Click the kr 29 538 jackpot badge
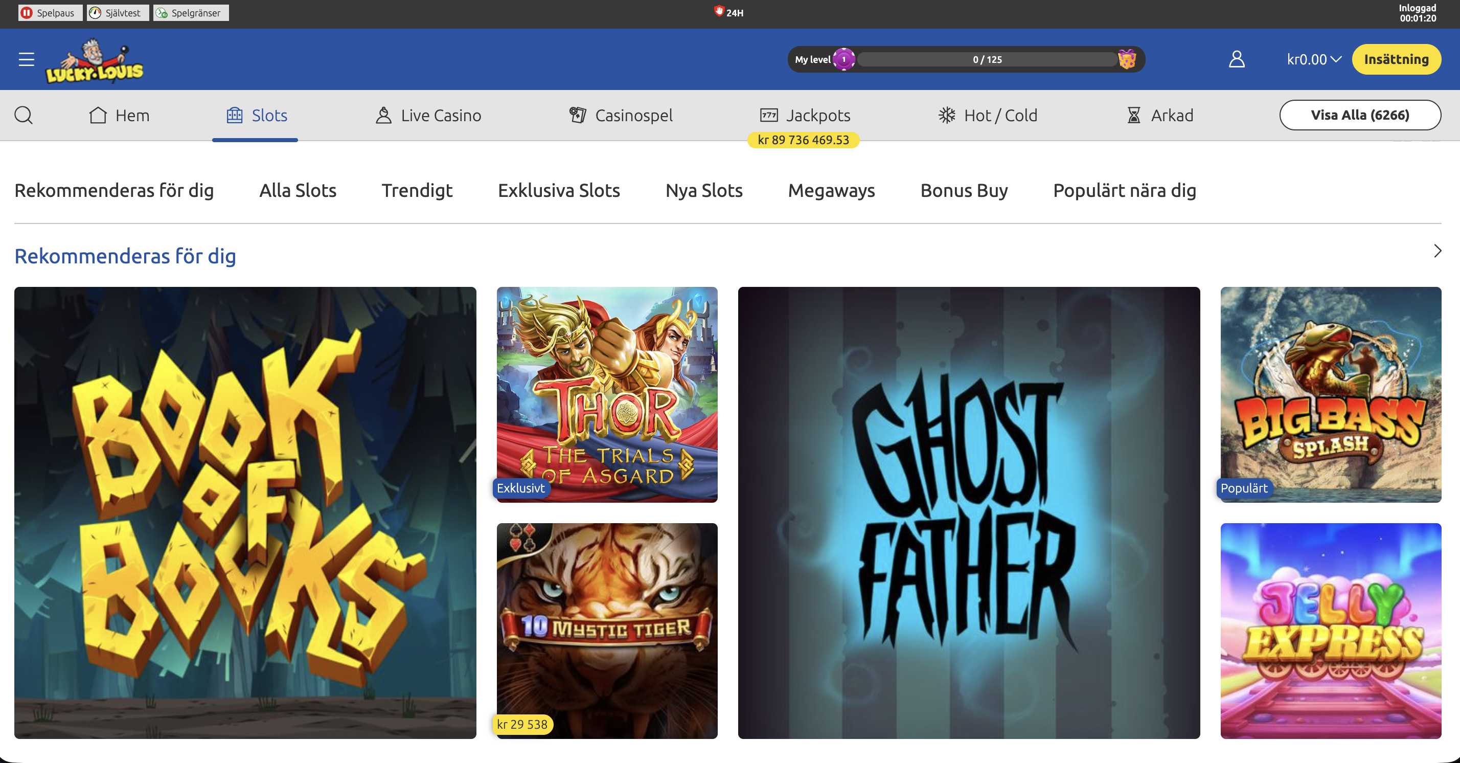 [x=522, y=725]
